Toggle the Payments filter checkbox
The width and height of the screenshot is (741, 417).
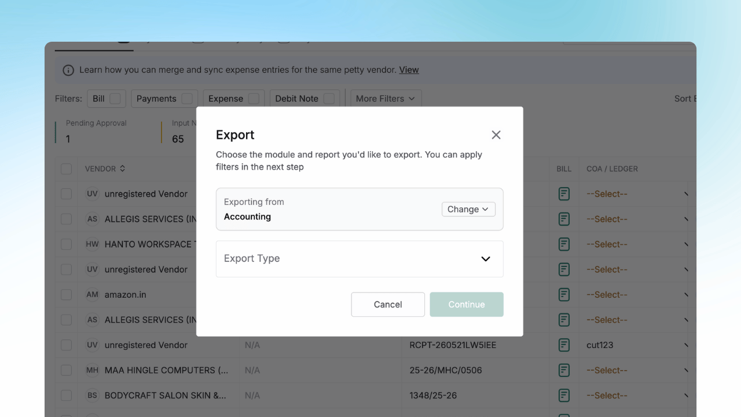pos(187,98)
